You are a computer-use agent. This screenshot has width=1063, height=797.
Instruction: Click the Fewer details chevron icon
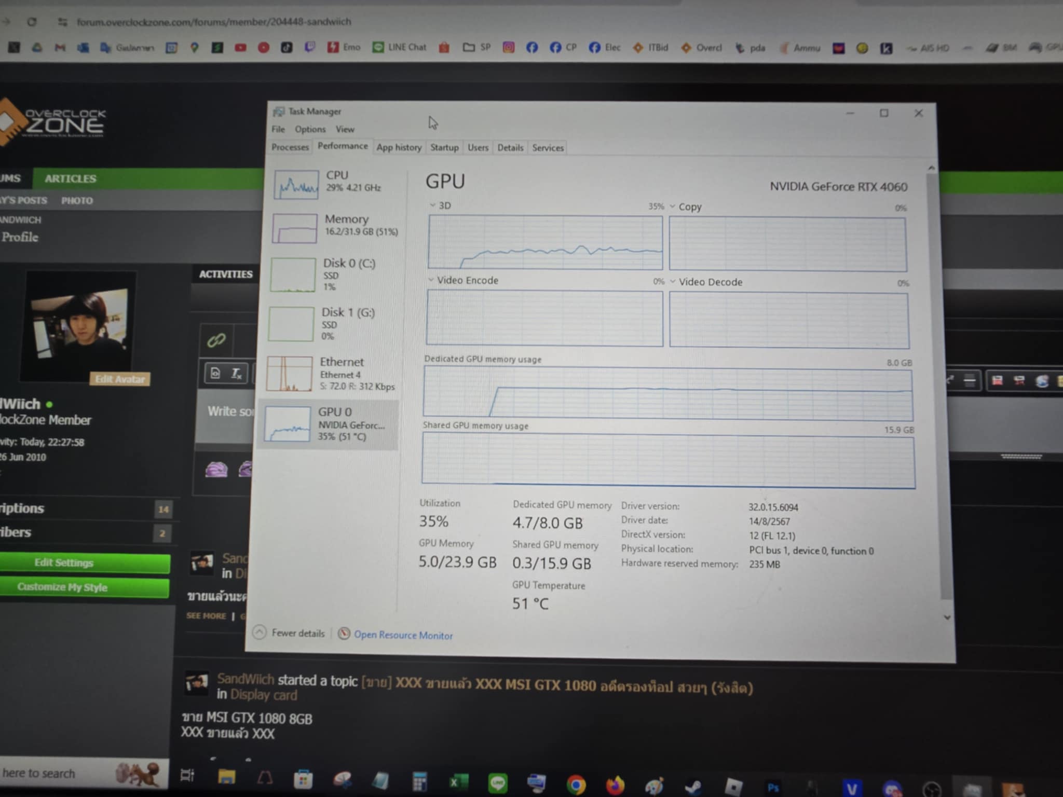[260, 632]
